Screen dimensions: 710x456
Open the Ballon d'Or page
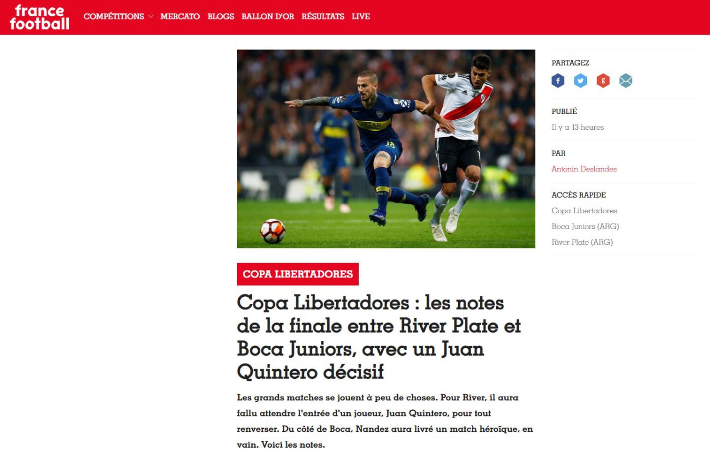pyautogui.click(x=268, y=17)
